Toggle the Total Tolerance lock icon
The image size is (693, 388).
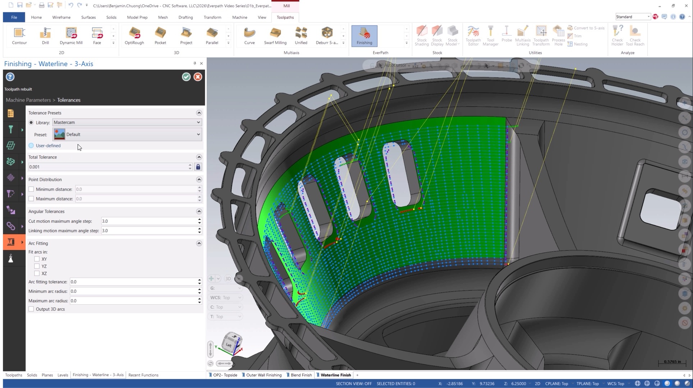pyautogui.click(x=198, y=167)
